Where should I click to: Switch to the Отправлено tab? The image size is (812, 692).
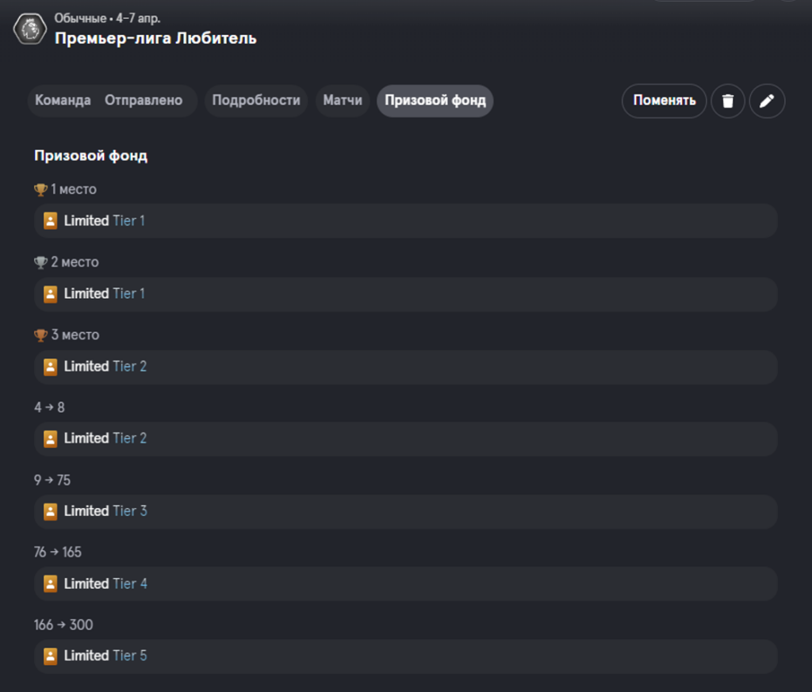point(144,100)
